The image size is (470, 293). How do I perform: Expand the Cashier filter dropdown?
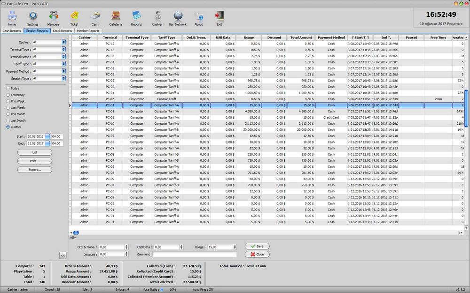(x=63, y=42)
